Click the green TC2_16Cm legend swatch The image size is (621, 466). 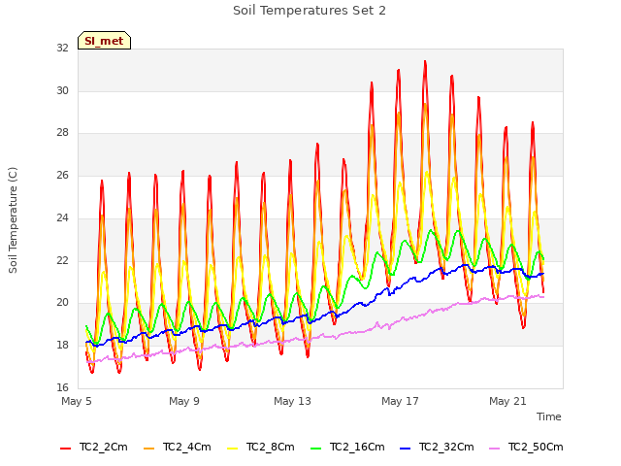click(316, 449)
